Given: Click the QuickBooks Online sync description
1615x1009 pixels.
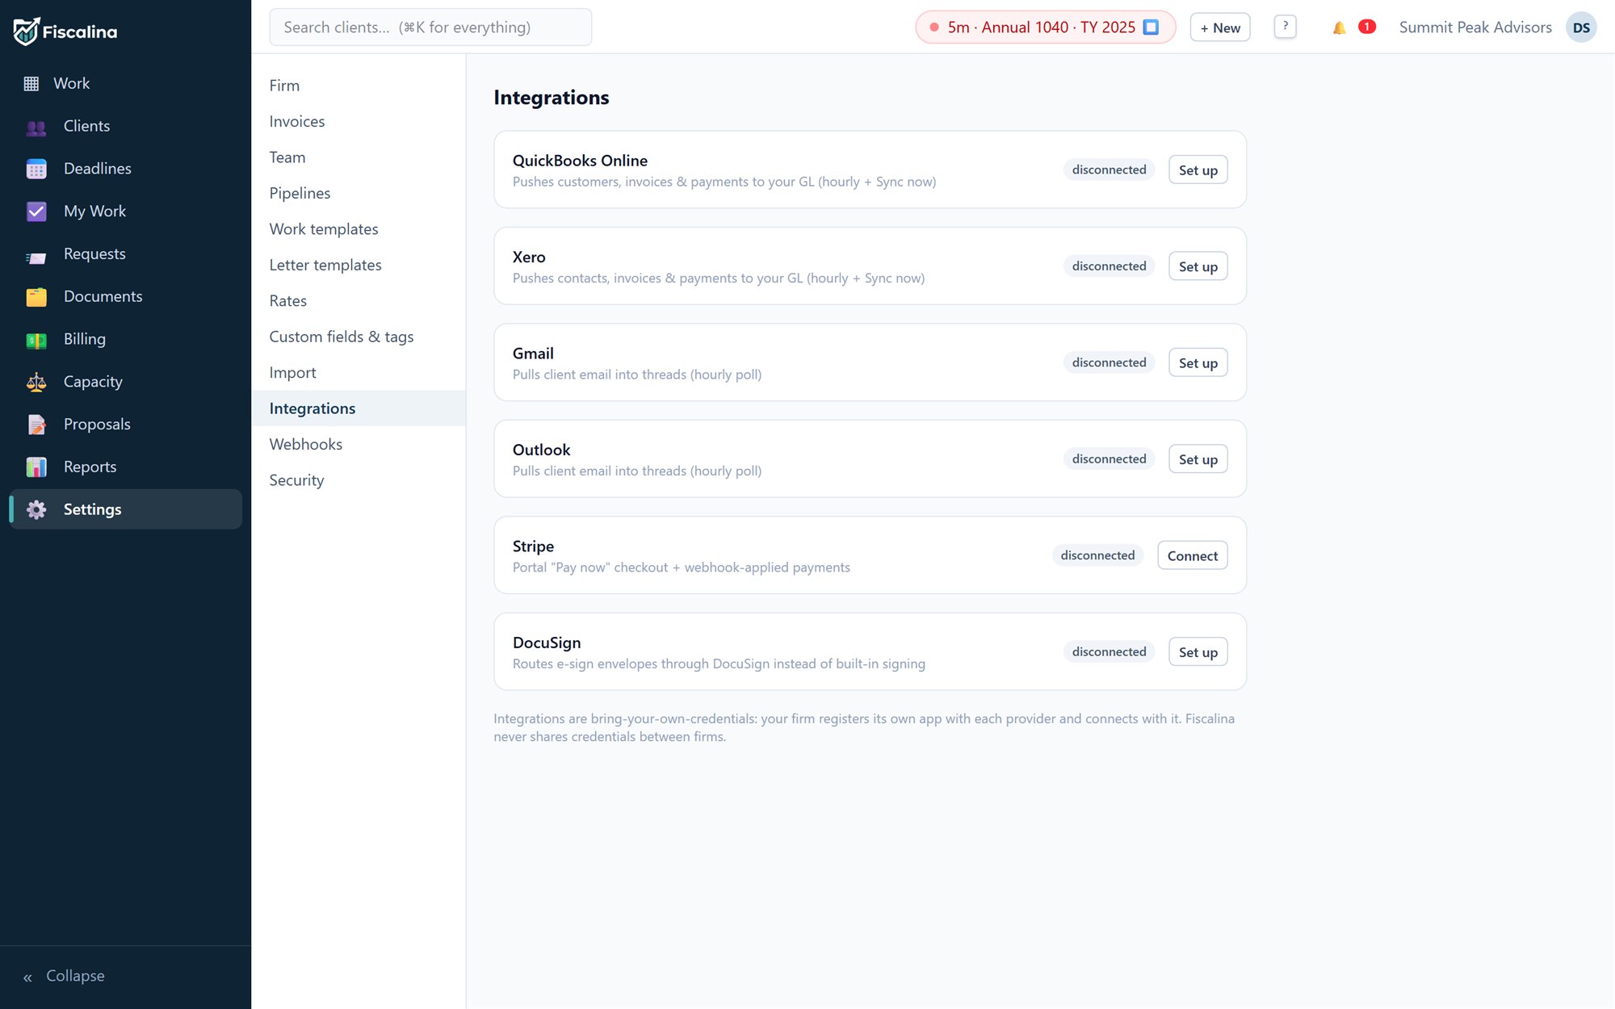Looking at the screenshot, I should (724, 182).
